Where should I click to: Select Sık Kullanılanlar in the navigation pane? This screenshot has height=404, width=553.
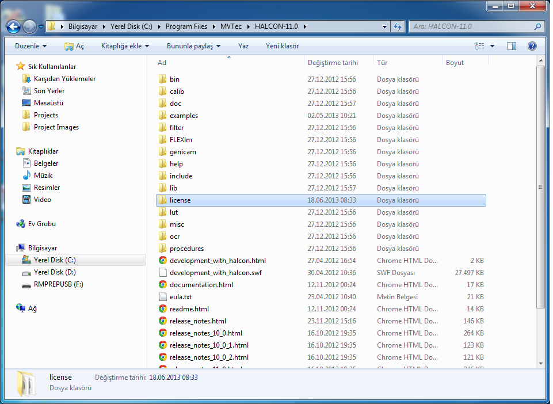click(x=52, y=67)
